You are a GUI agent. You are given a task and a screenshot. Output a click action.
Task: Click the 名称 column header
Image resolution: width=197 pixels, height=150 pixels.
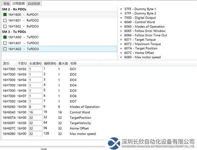(73, 63)
